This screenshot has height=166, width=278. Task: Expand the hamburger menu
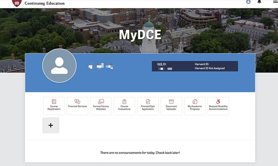click(x=275, y=2)
